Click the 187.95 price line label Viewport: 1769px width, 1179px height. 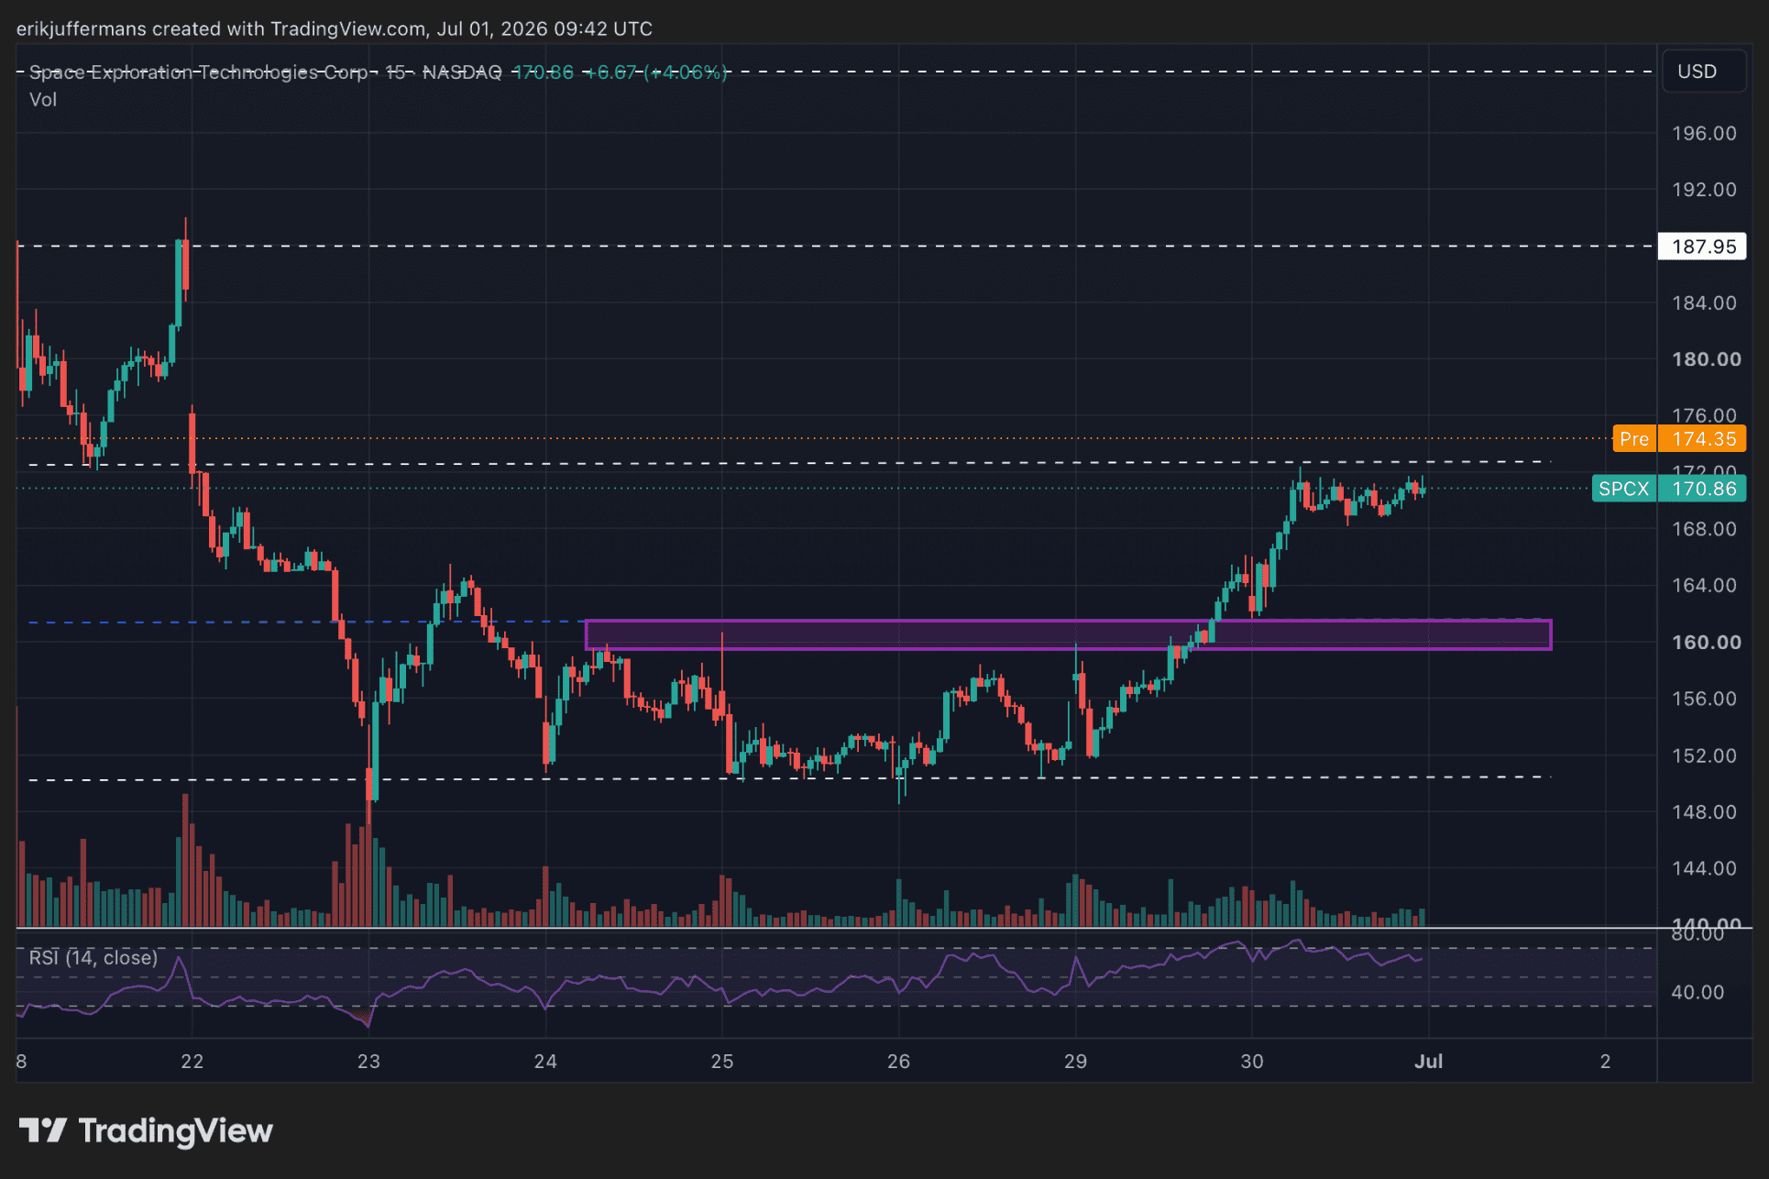point(1703,247)
